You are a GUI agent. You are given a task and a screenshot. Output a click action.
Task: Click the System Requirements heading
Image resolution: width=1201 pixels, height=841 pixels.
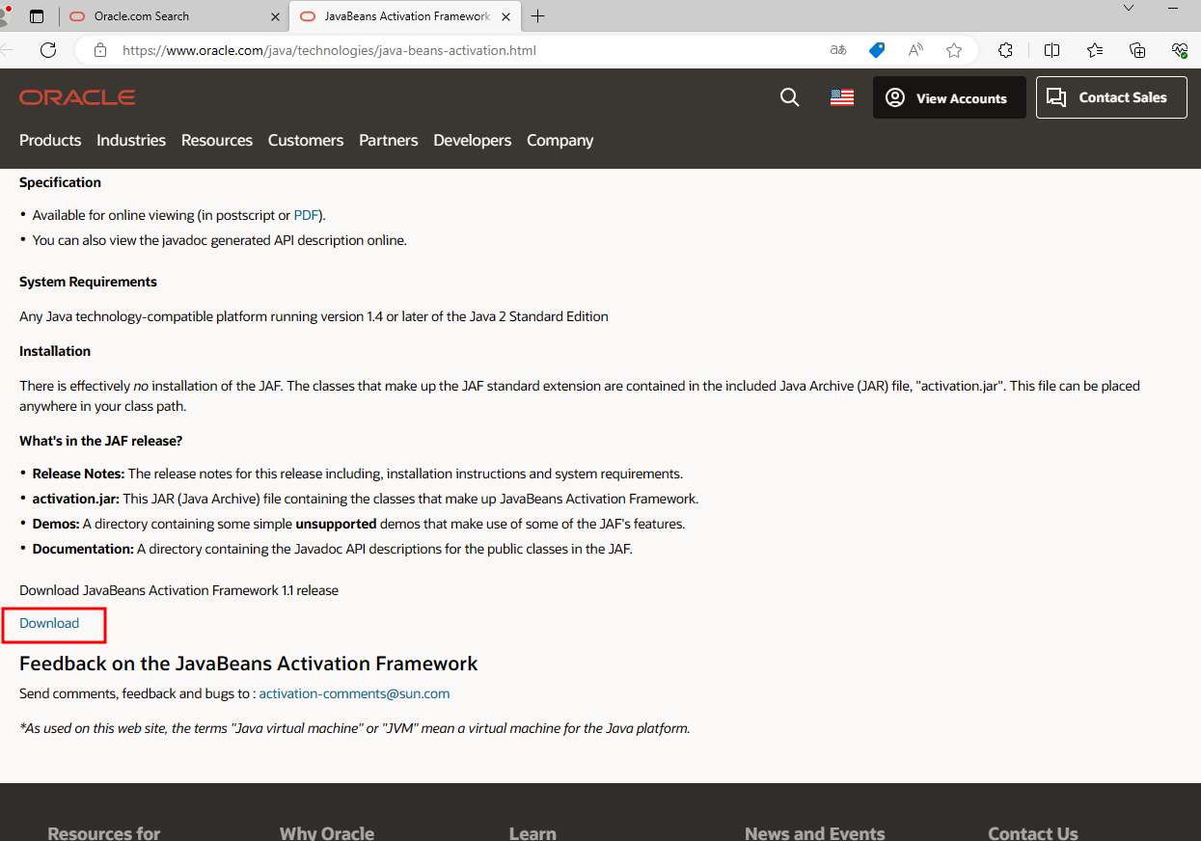tap(88, 282)
